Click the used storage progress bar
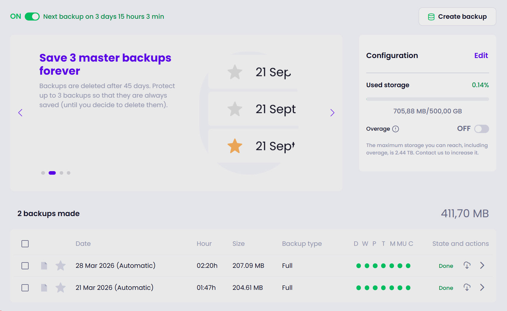Screen dimensions: 507x311 point(427,99)
